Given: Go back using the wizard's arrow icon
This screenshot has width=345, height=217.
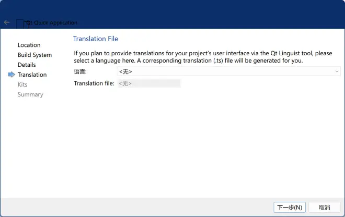Looking at the screenshot, I should (7, 22).
